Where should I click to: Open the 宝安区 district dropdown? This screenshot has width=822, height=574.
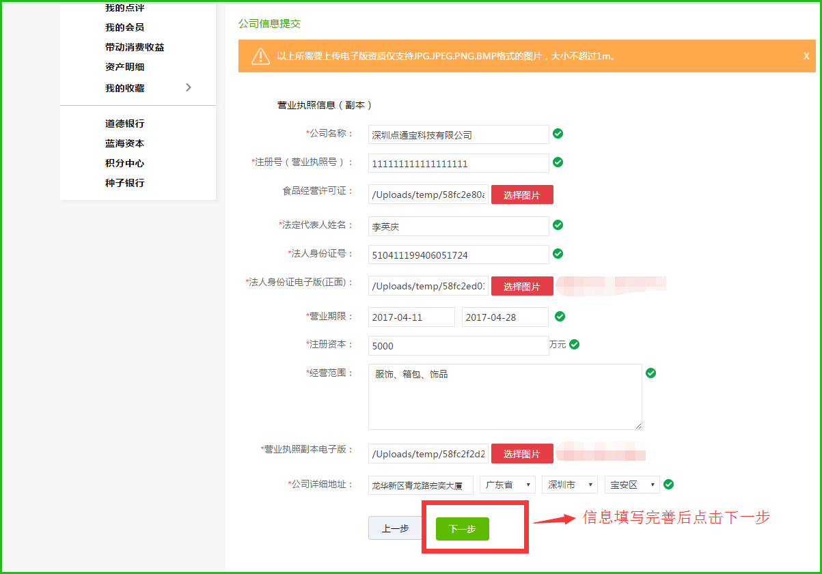click(632, 485)
